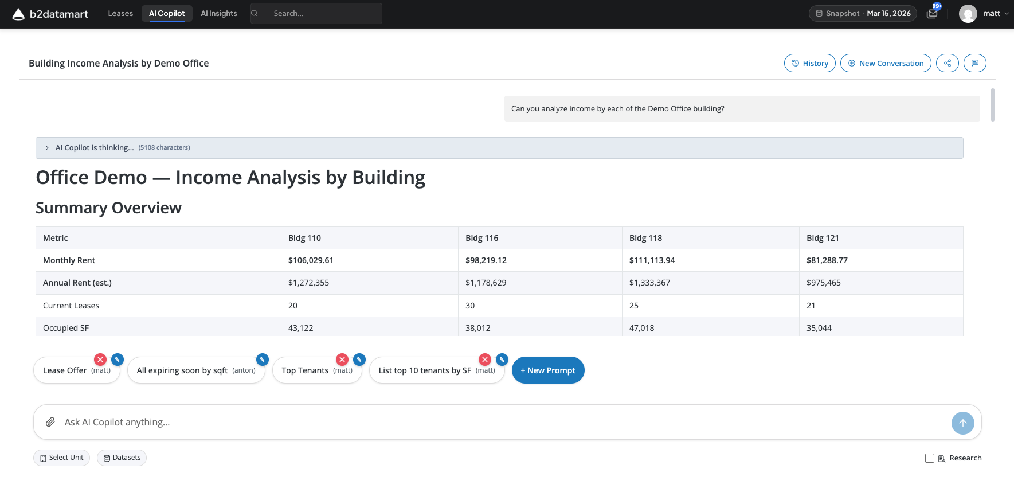
Task: Open the Snapshot Mar 15, 2026 selector
Action: click(x=863, y=13)
